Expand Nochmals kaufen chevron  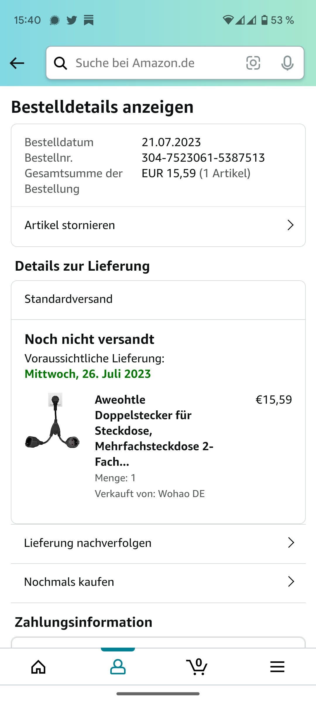pos(291,581)
